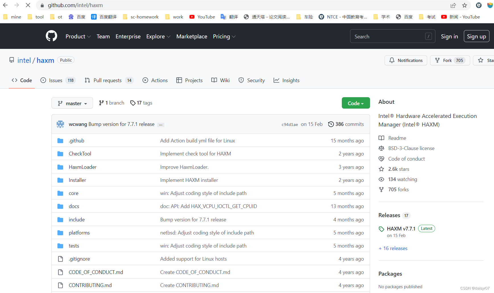Expand the Explore menu
Viewport: 494px width, 293px height.
tap(158, 36)
